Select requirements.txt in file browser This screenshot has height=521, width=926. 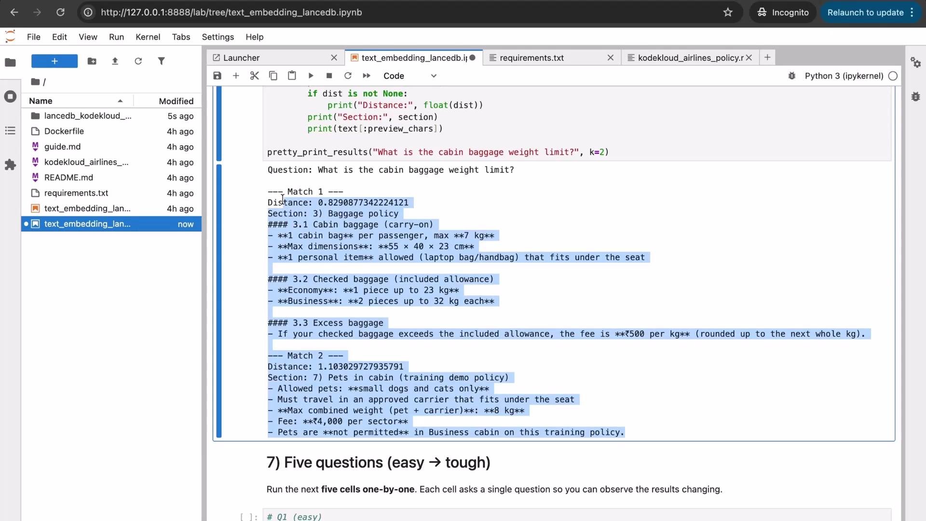[x=111, y=193]
